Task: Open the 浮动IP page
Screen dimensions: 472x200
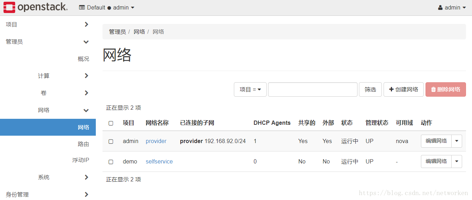Action: coord(81,160)
